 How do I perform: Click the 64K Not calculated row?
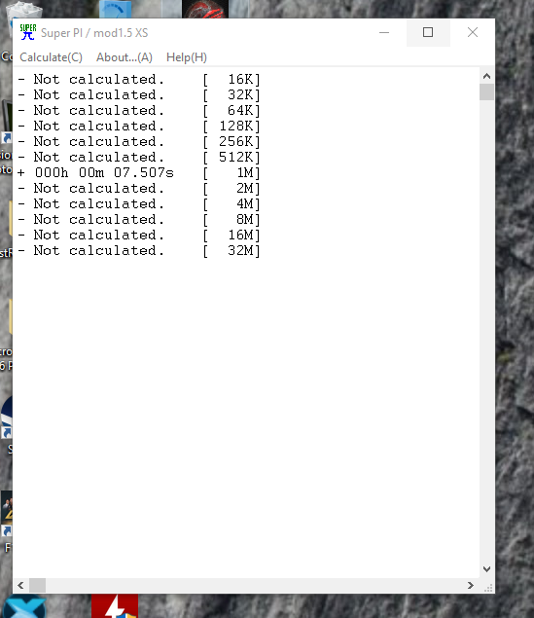139,110
